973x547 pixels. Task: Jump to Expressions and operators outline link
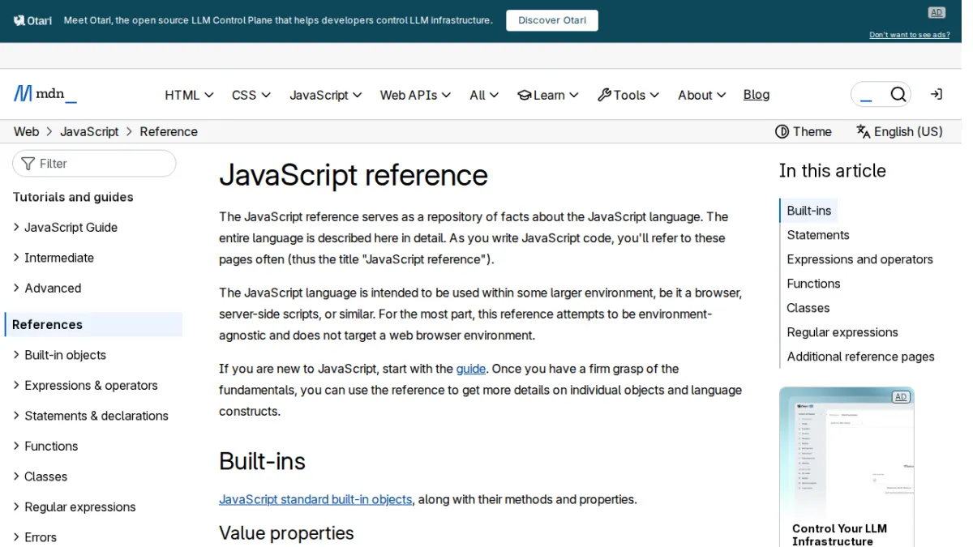859,259
